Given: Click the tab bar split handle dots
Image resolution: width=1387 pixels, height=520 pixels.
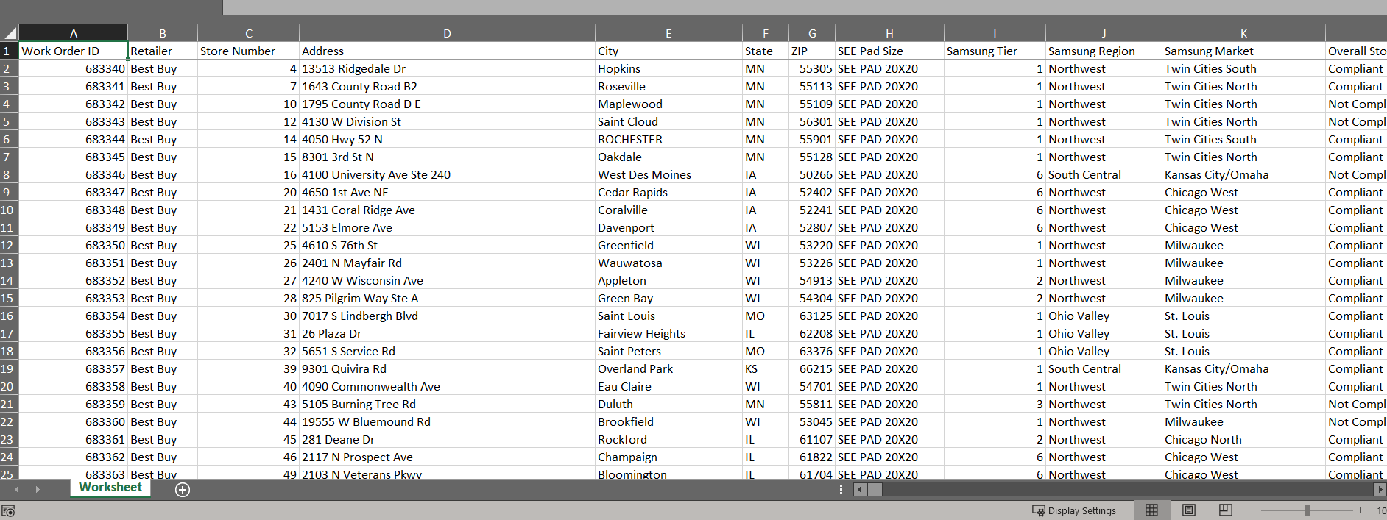Looking at the screenshot, I should (x=841, y=490).
